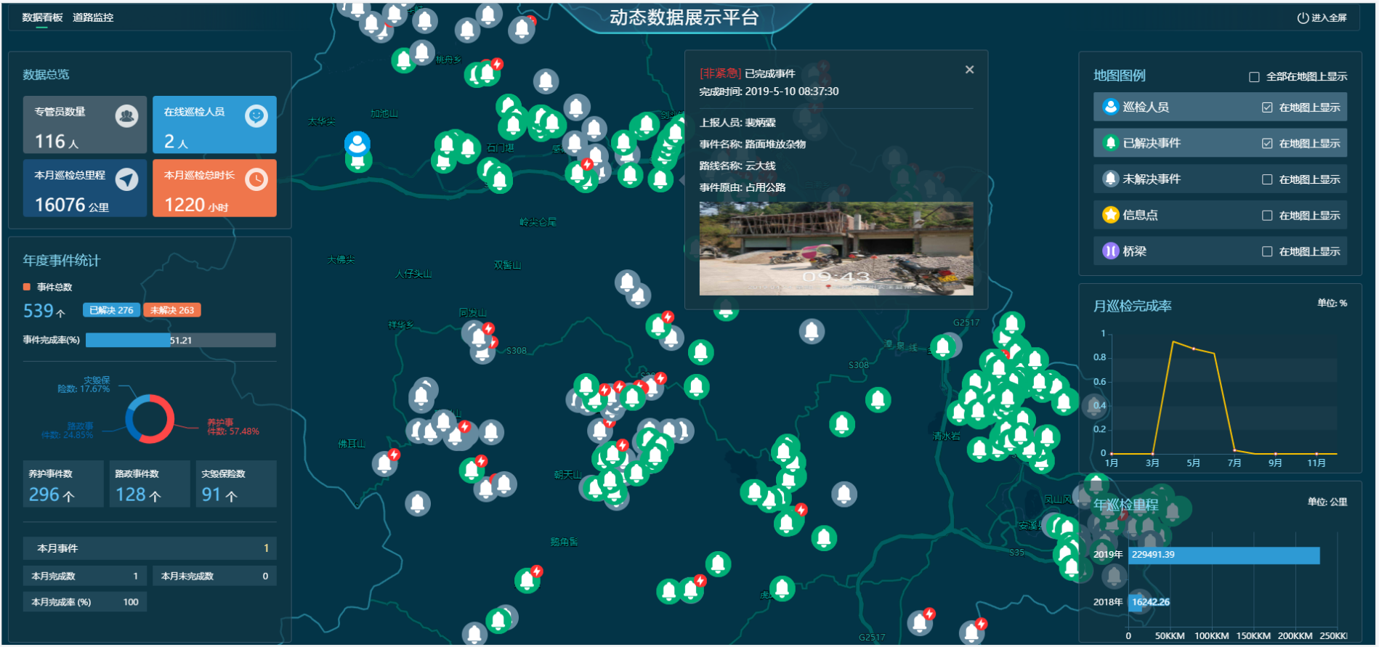The height and width of the screenshot is (647, 1379).
Task: Click the 巡检人员 legend icon
Action: click(1110, 107)
